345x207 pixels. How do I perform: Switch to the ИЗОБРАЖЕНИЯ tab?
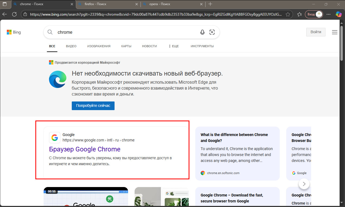pyautogui.click(x=99, y=46)
